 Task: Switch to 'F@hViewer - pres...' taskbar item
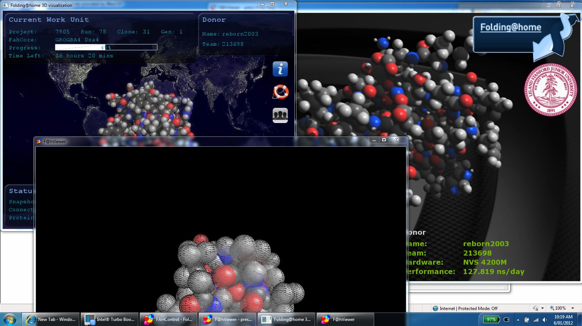click(x=227, y=319)
